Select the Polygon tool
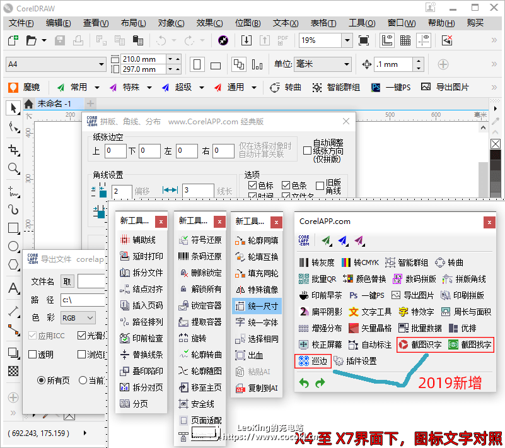505x448 pixels. (13, 264)
